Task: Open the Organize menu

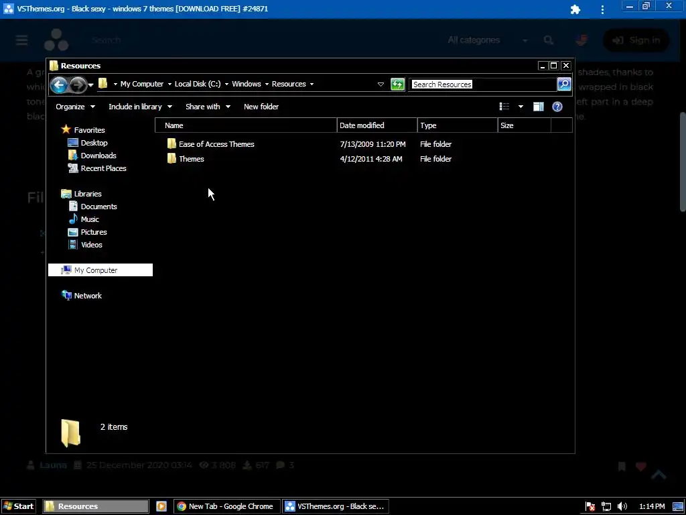Action: point(75,107)
